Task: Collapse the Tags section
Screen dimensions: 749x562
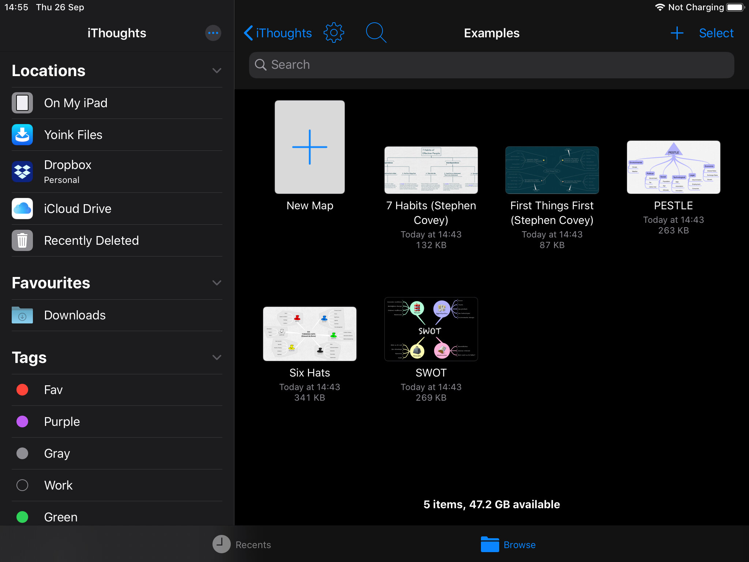Action: [217, 357]
